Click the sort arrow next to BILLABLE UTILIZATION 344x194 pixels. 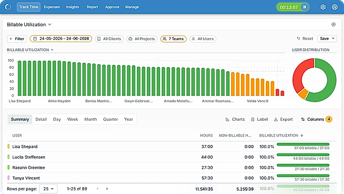302,135
